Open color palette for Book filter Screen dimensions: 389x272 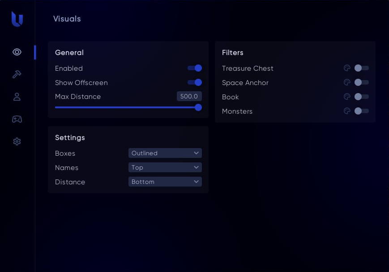click(x=346, y=97)
